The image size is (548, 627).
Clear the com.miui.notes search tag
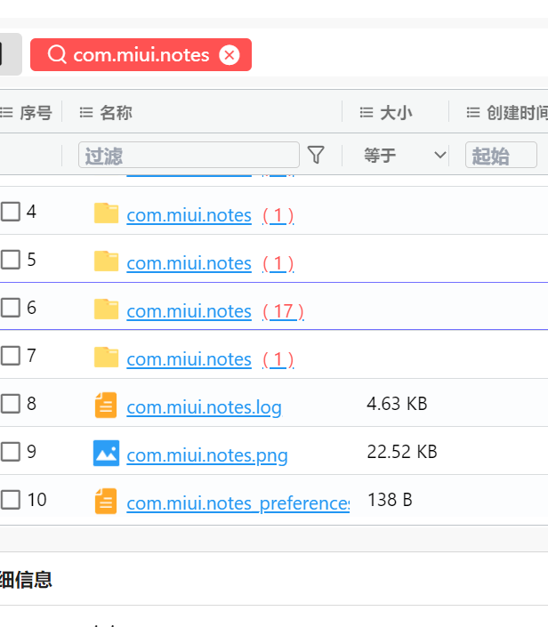coord(230,55)
